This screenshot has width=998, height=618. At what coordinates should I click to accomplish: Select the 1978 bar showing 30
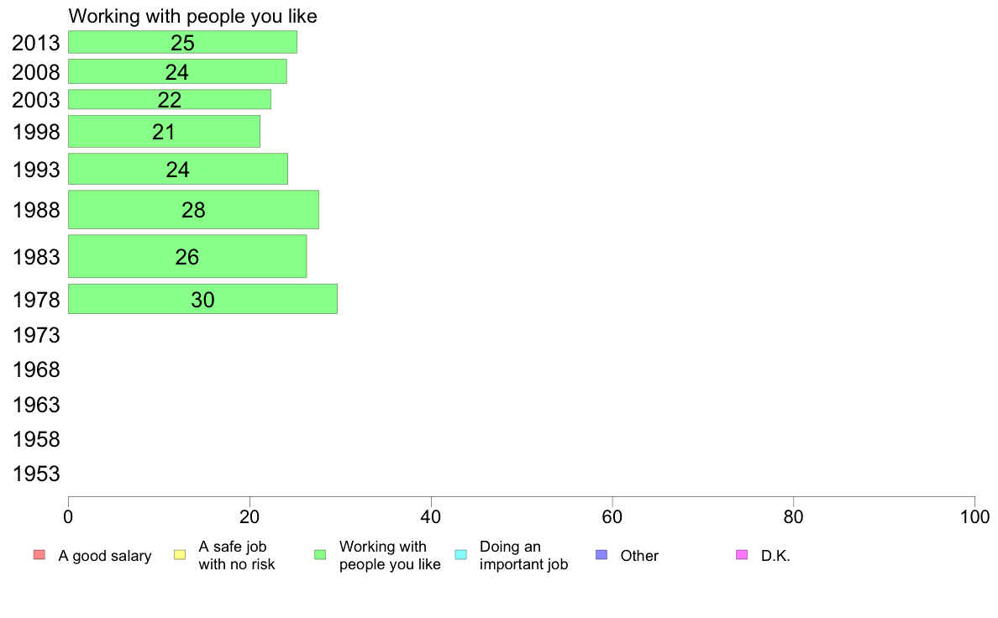(x=203, y=299)
